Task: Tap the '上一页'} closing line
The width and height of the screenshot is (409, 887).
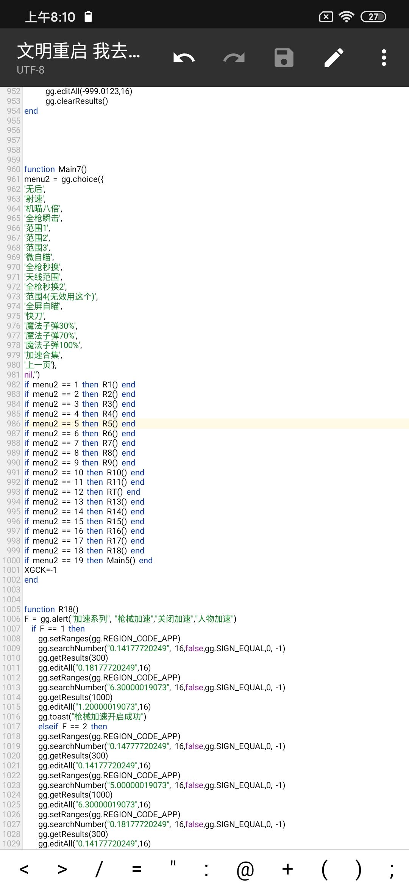Action: 41,365
